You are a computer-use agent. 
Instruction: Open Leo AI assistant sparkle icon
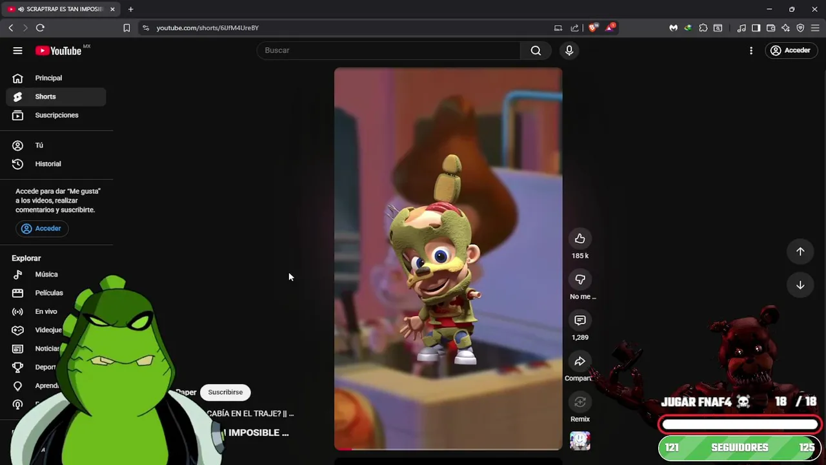pyautogui.click(x=785, y=28)
